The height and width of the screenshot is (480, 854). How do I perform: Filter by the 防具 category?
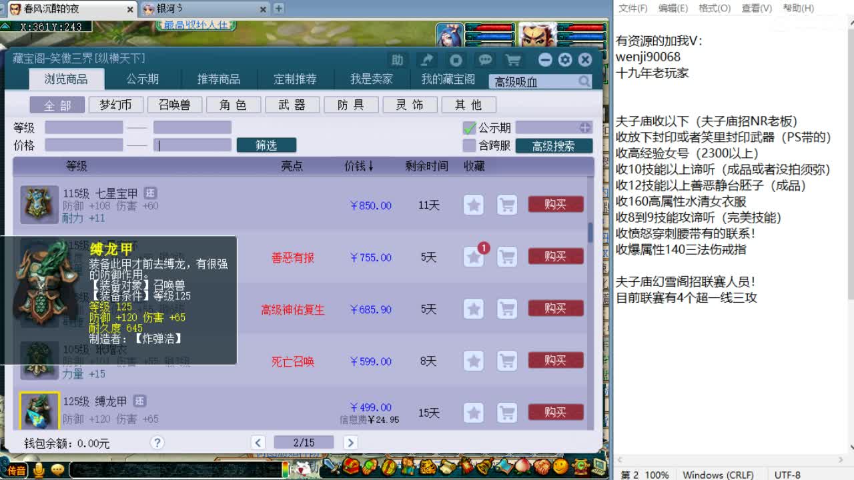[x=351, y=105]
